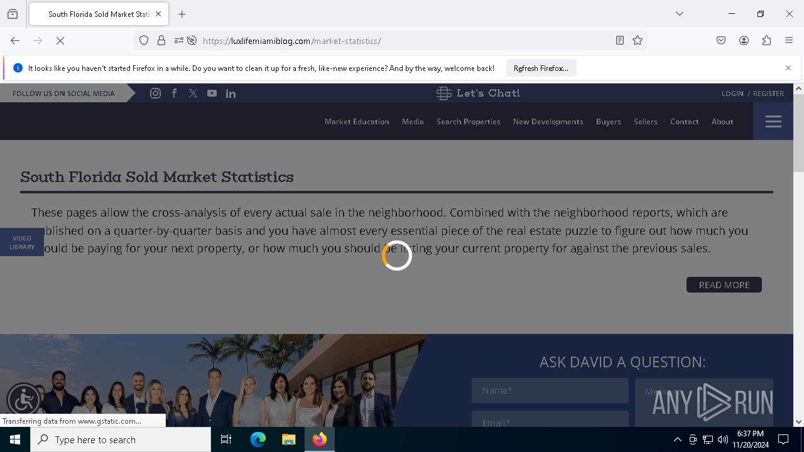Screen dimensions: 804x452
Task: Open the VIDEO LIBRARY side tab
Action: click(x=22, y=242)
